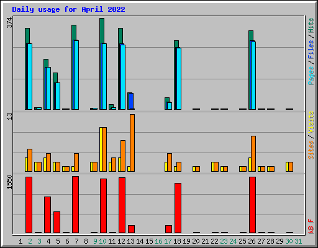Click the blue files bar for day 13
Image resolution: width=318 pixels, height=248 pixels.
[x=131, y=101]
